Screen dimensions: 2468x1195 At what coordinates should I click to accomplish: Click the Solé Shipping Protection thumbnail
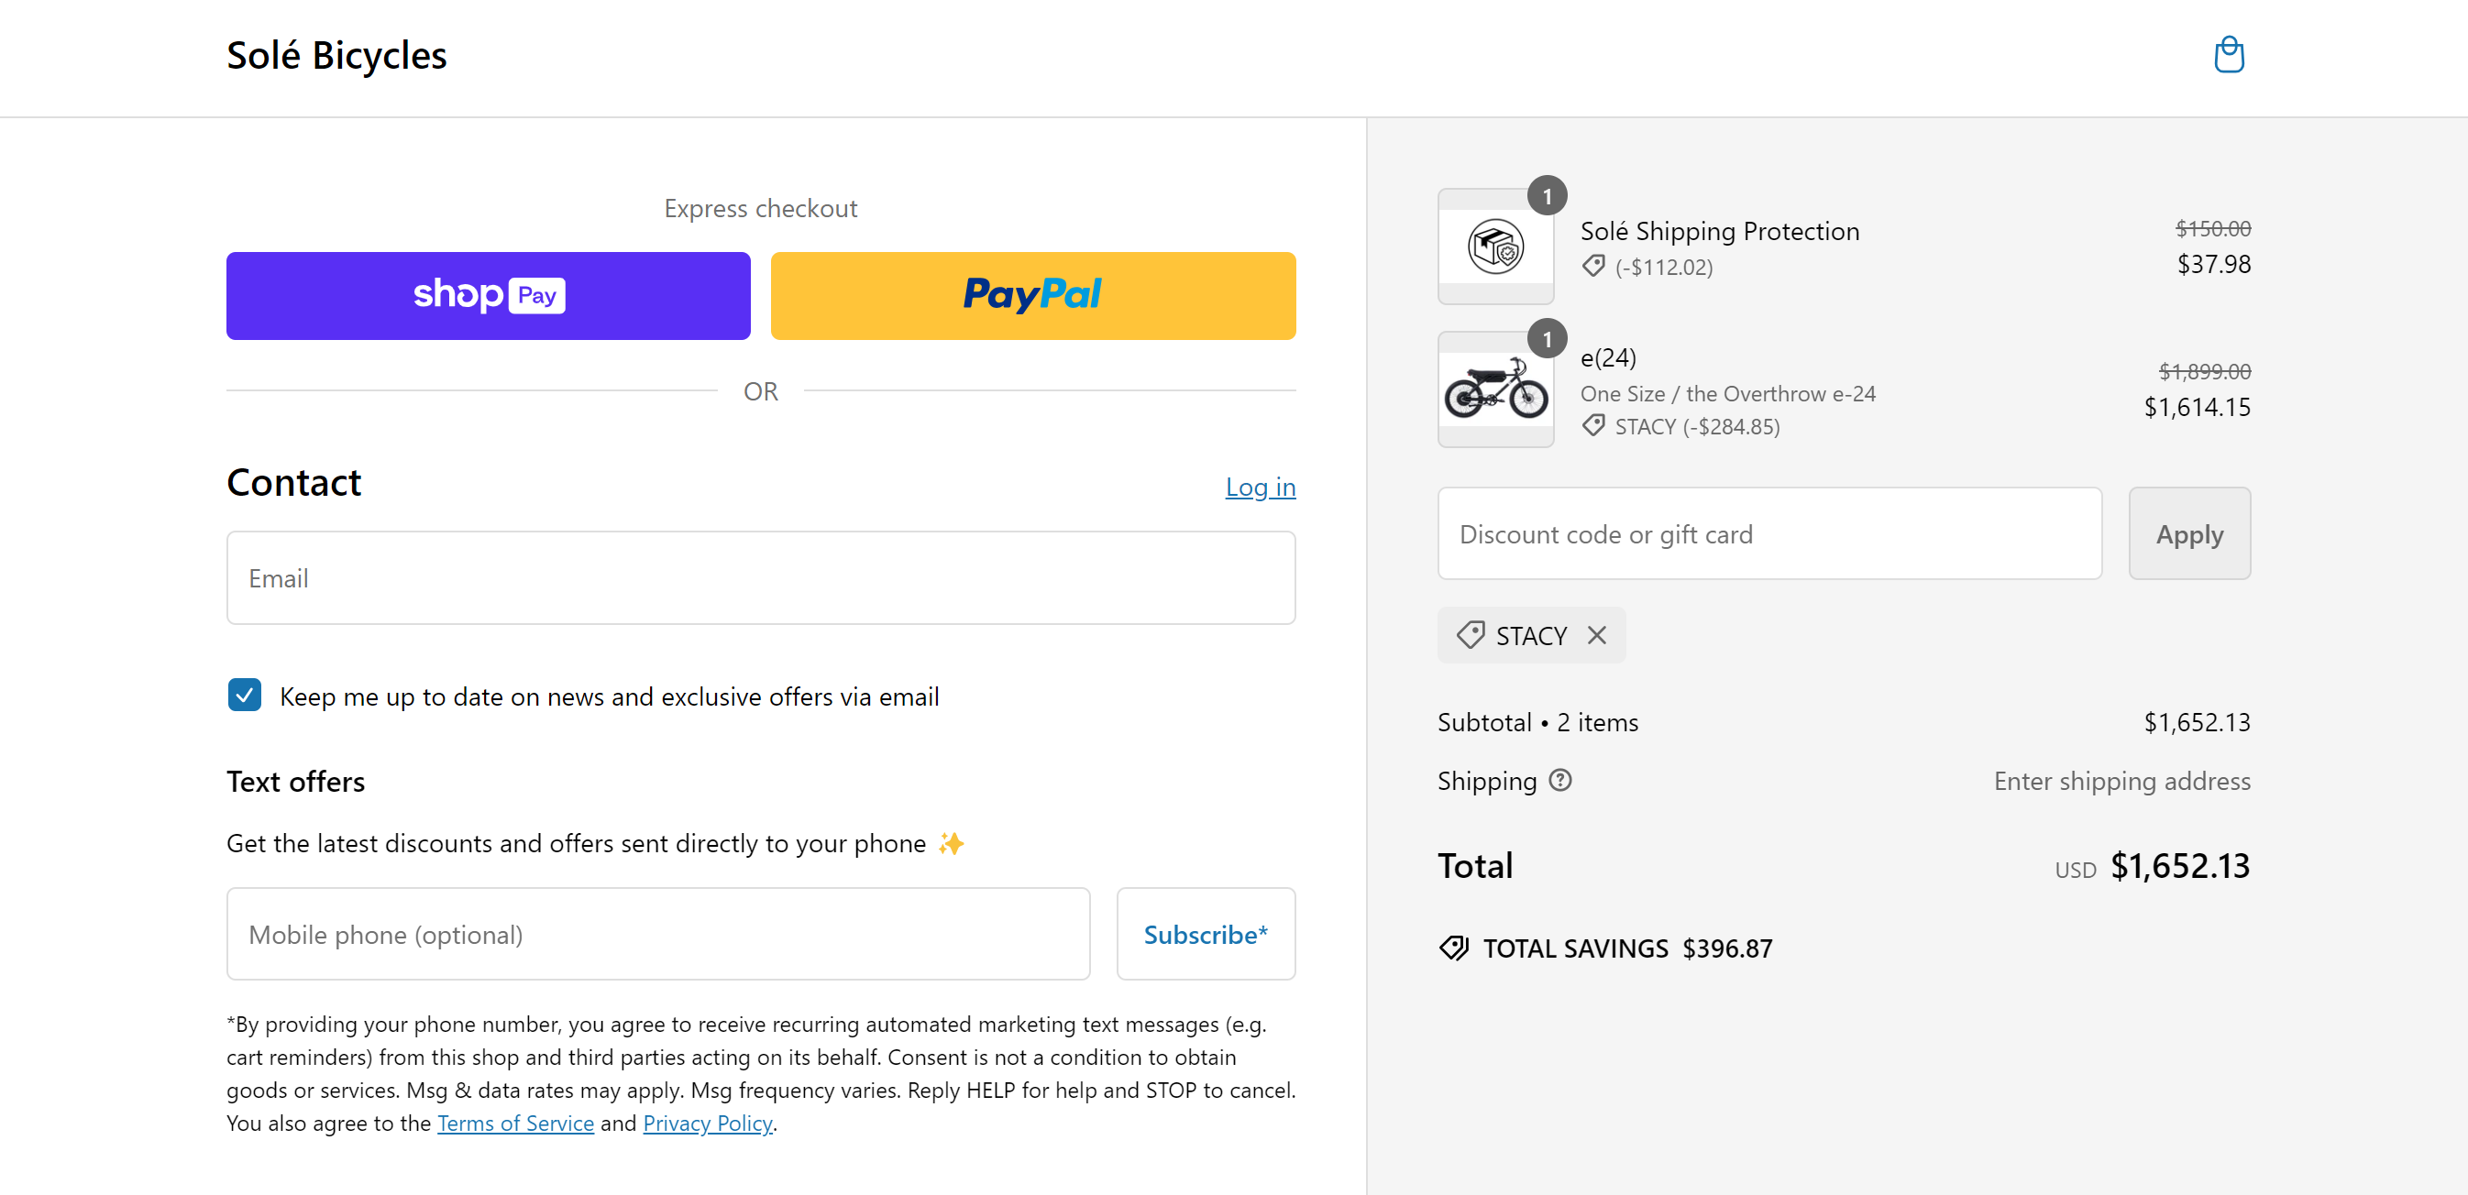(1494, 247)
